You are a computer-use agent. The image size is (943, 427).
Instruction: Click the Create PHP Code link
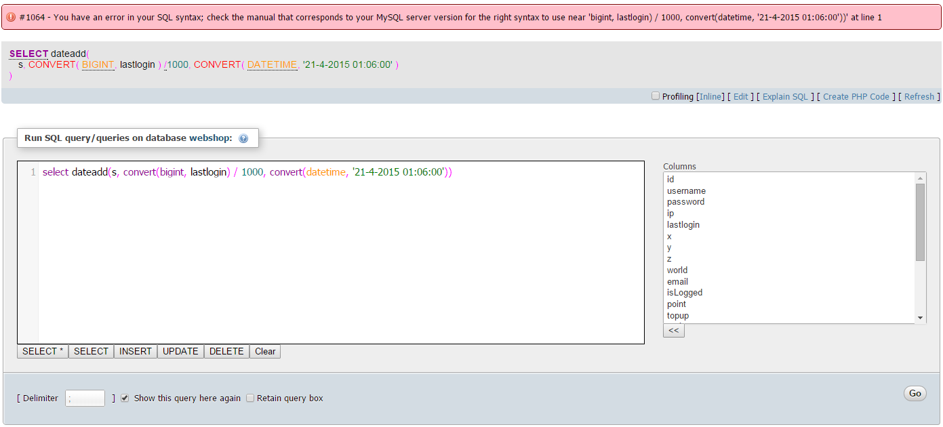pyautogui.click(x=856, y=97)
